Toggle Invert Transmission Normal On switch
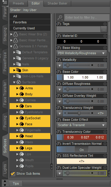This screenshot has height=187, width=111. pos(82,150)
